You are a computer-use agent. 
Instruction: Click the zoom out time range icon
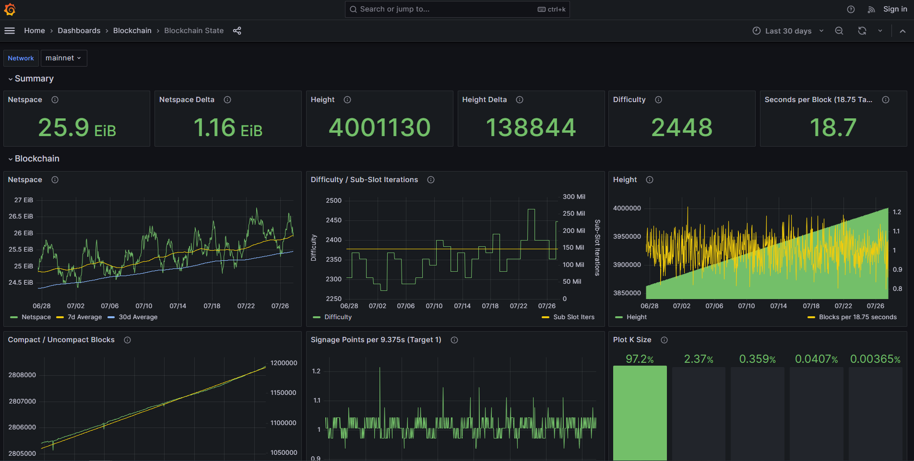pyautogui.click(x=839, y=31)
